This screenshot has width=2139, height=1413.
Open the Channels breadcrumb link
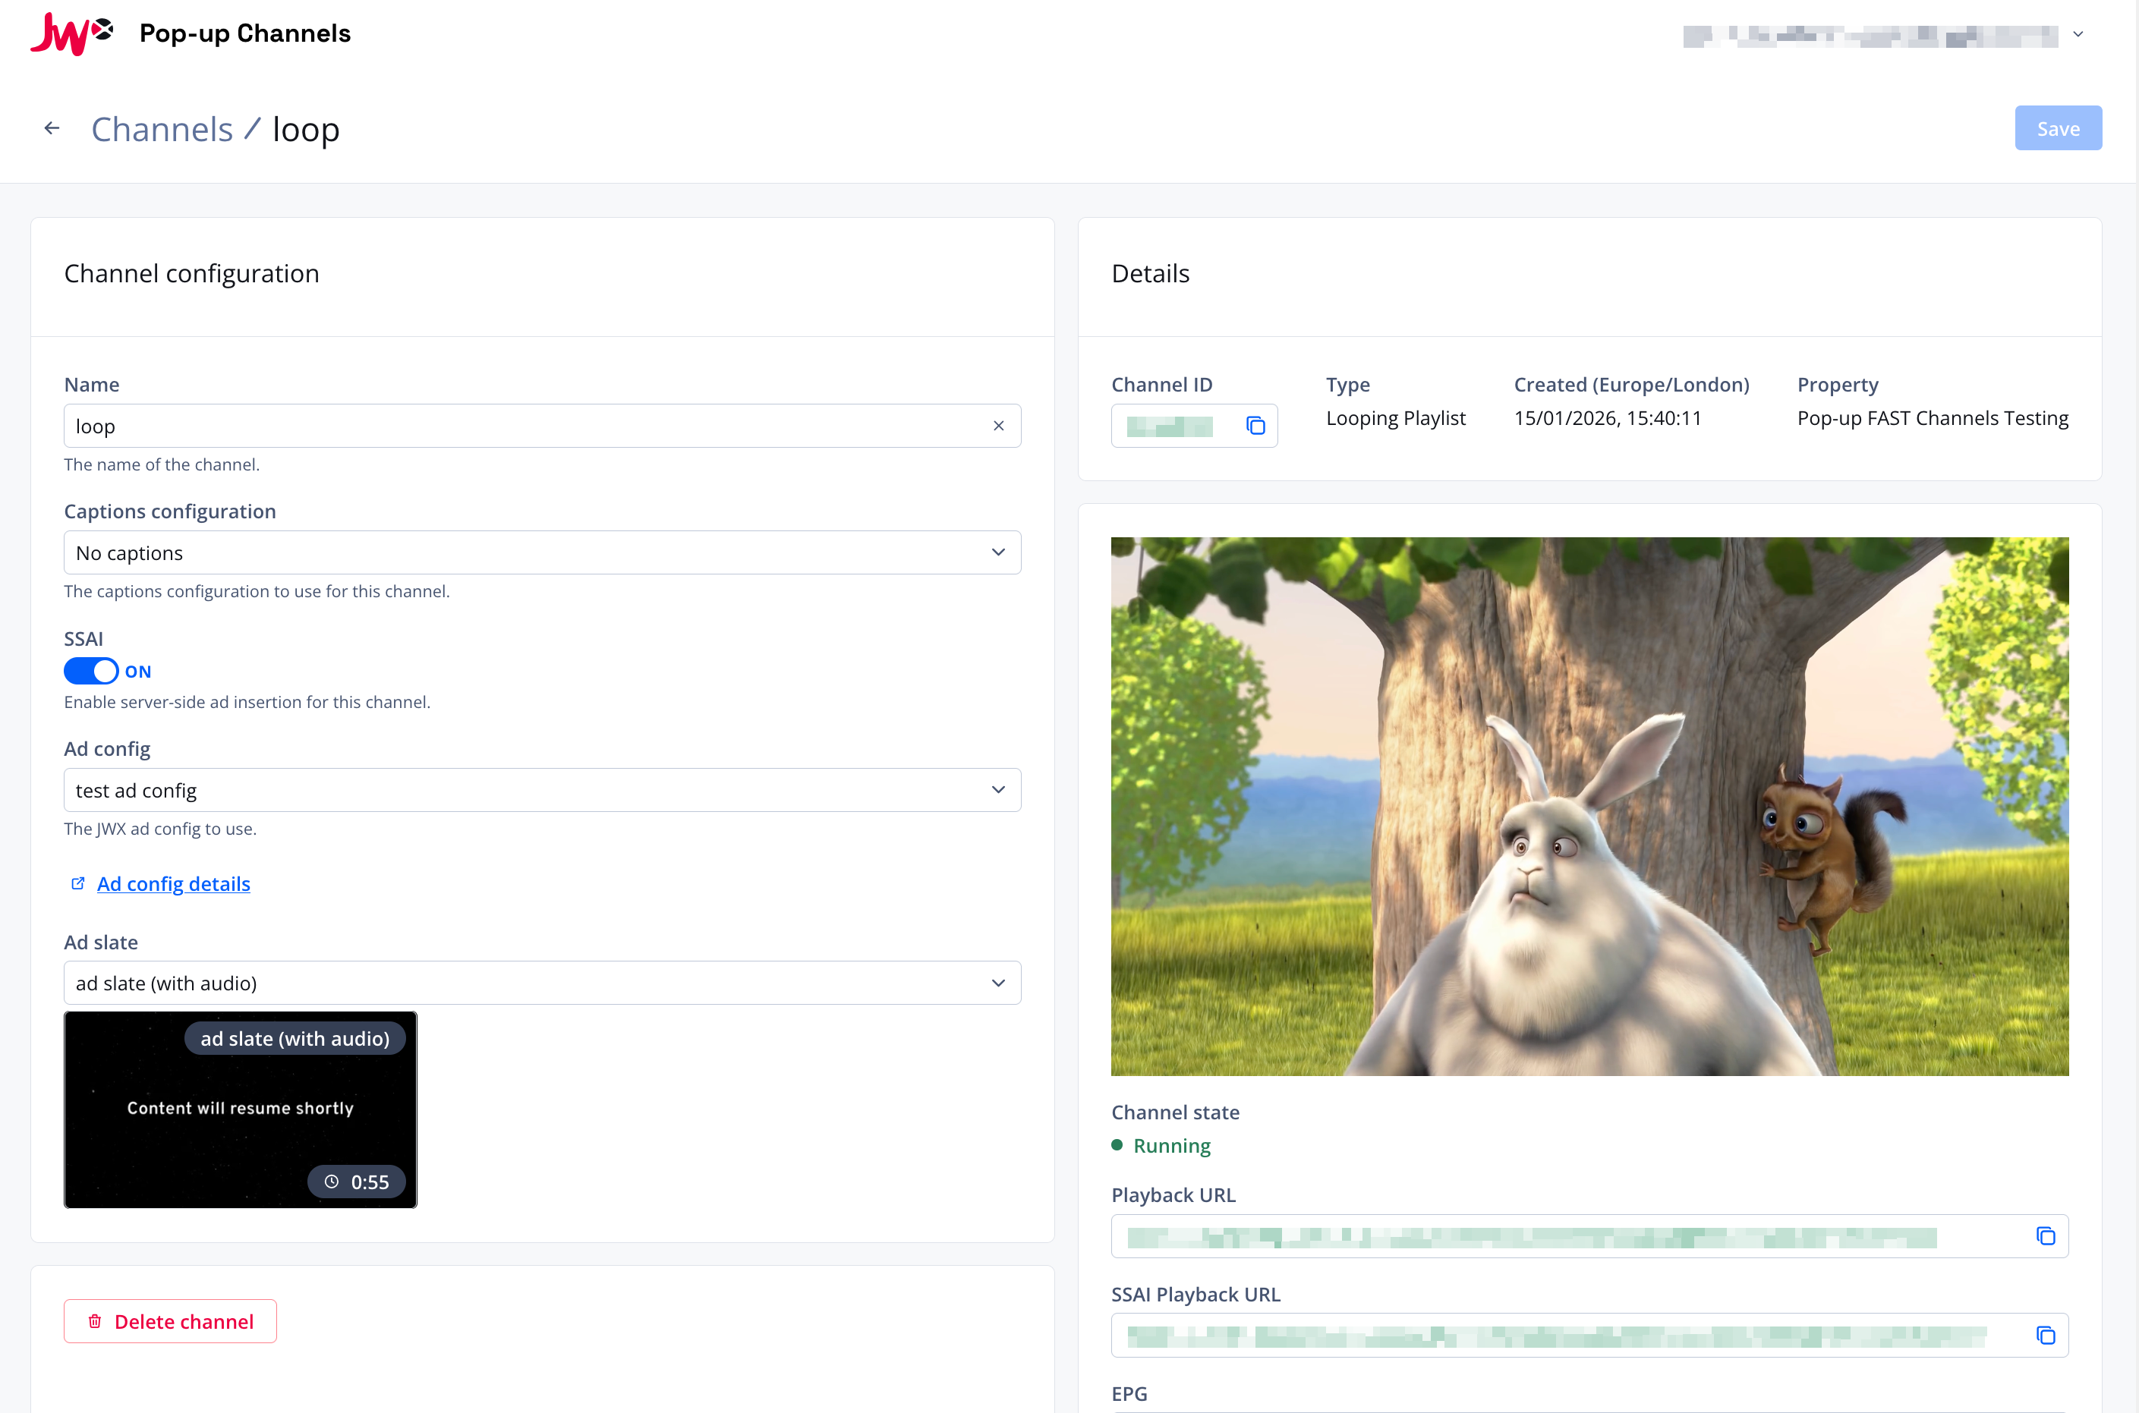click(162, 129)
